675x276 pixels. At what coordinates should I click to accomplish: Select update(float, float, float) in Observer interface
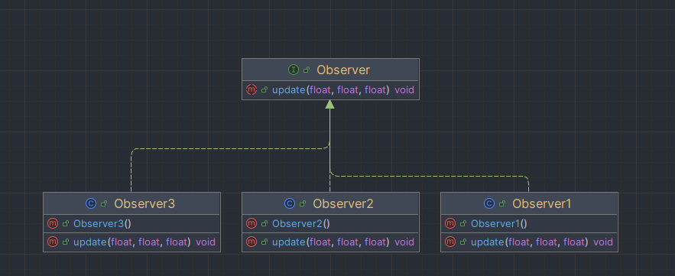[330, 90]
